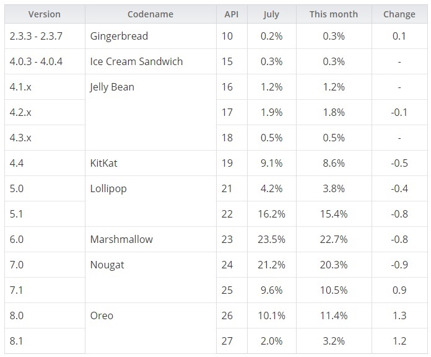This screenshot has height=357, width=431.
Task: Select the 23.5% July value
Action: 271,239
